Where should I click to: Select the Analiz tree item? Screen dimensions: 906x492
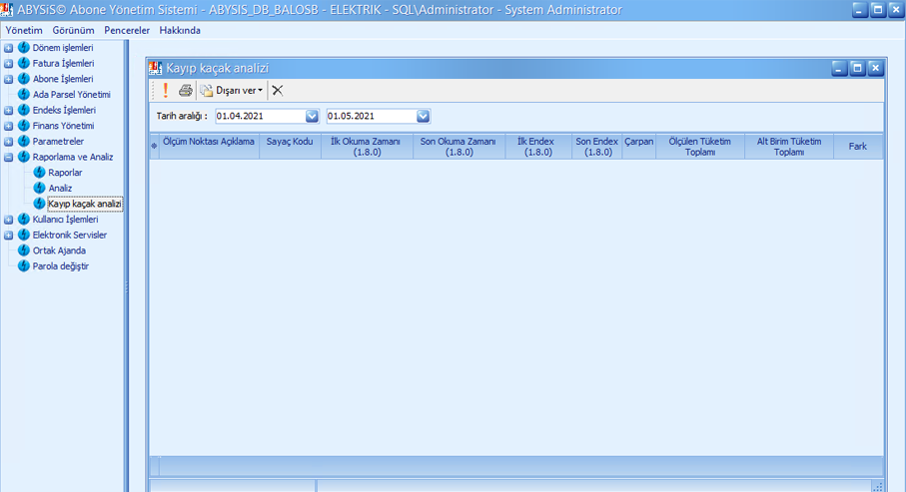(60, 189)
